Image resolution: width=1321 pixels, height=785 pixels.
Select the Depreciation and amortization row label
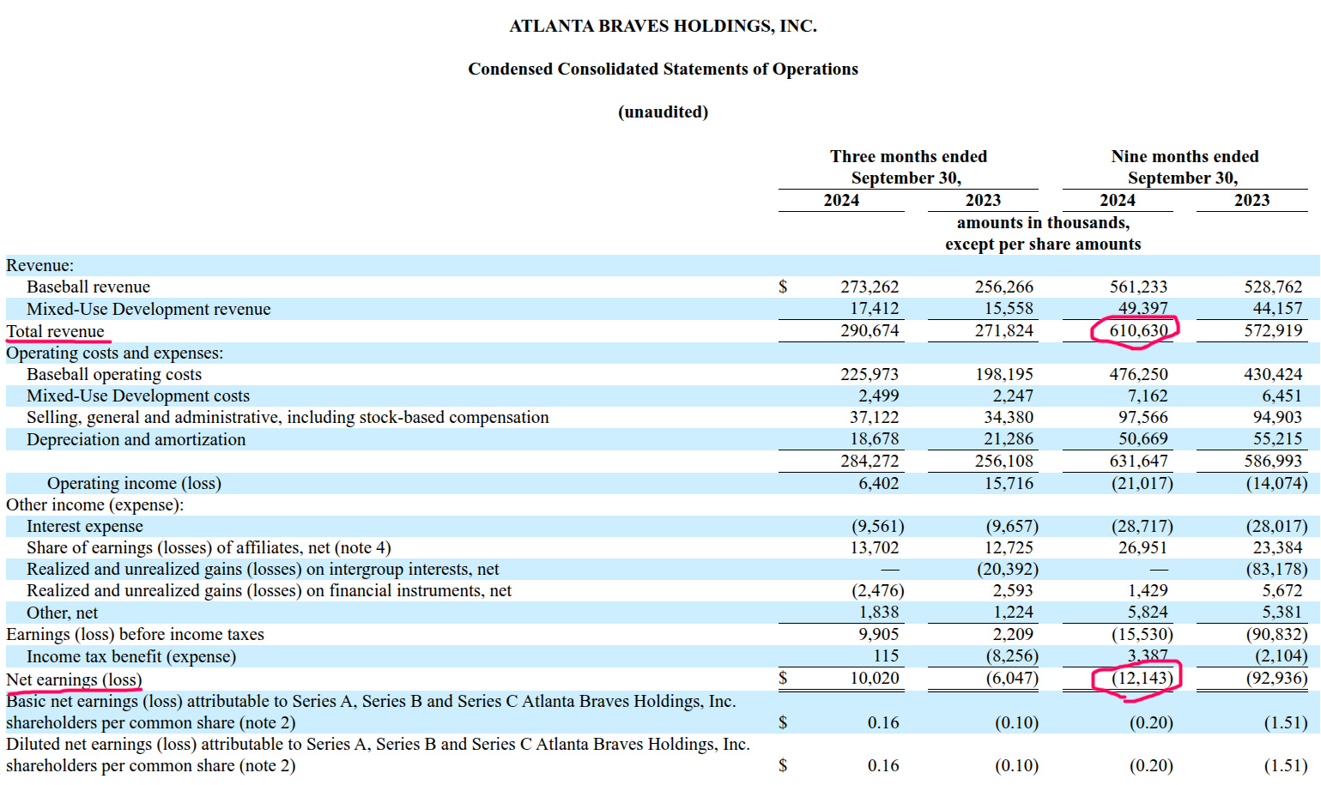pyautogui.click(x=136, y=440)
